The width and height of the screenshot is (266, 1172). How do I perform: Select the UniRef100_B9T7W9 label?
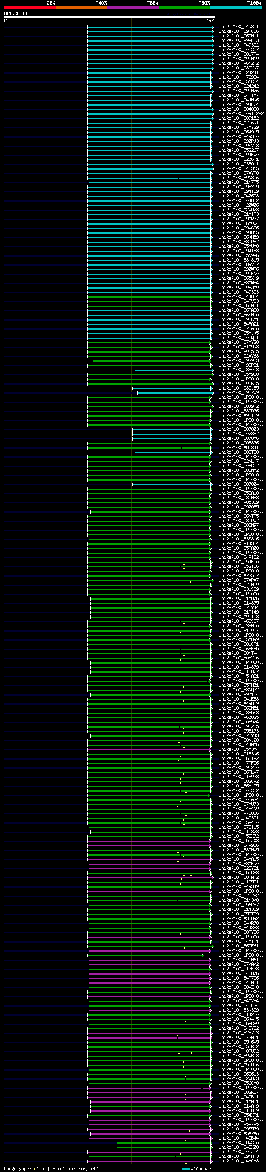[238, 392]
